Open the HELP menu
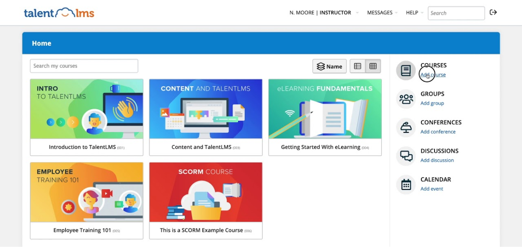 coord(412,13)
